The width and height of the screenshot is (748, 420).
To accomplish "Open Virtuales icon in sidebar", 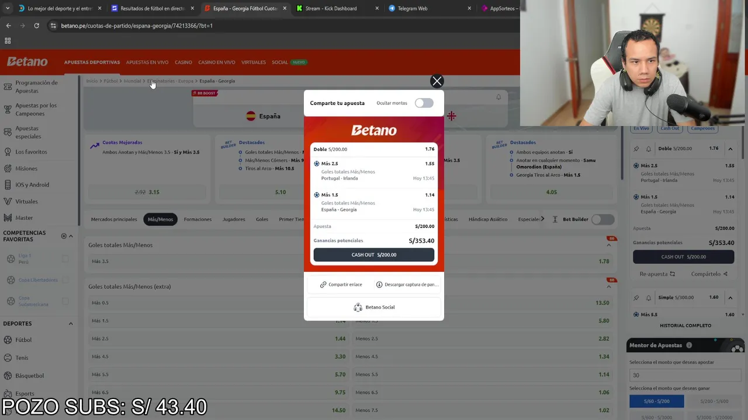I will point(8,202).
